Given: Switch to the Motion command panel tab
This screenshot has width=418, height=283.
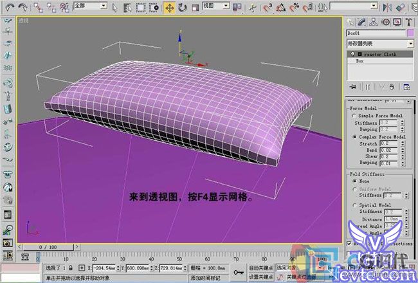Looking at the screenshot, I should pos(385,23).
